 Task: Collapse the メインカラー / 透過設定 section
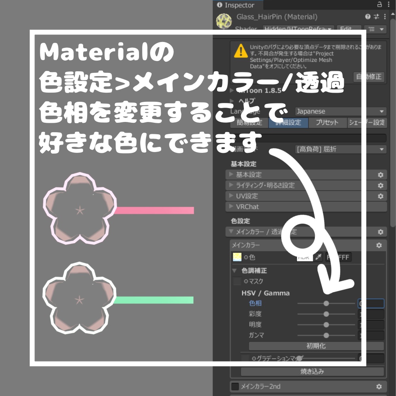point(231,232)
